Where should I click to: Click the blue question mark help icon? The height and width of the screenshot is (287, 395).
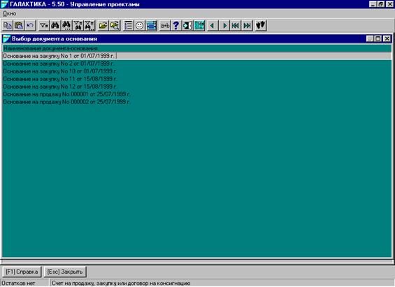[176, 25]
